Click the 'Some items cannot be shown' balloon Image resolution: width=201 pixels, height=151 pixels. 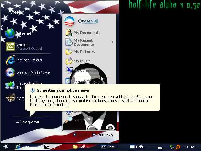(93, 97)
